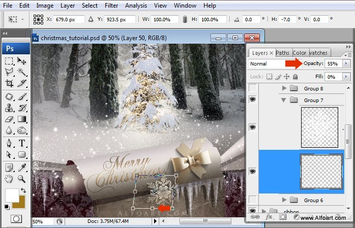Select the Pen tool

9,143
